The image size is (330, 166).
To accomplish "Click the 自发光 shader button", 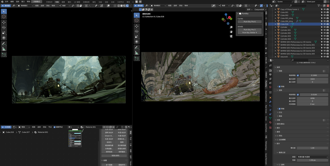I will [x=109, y=142].
